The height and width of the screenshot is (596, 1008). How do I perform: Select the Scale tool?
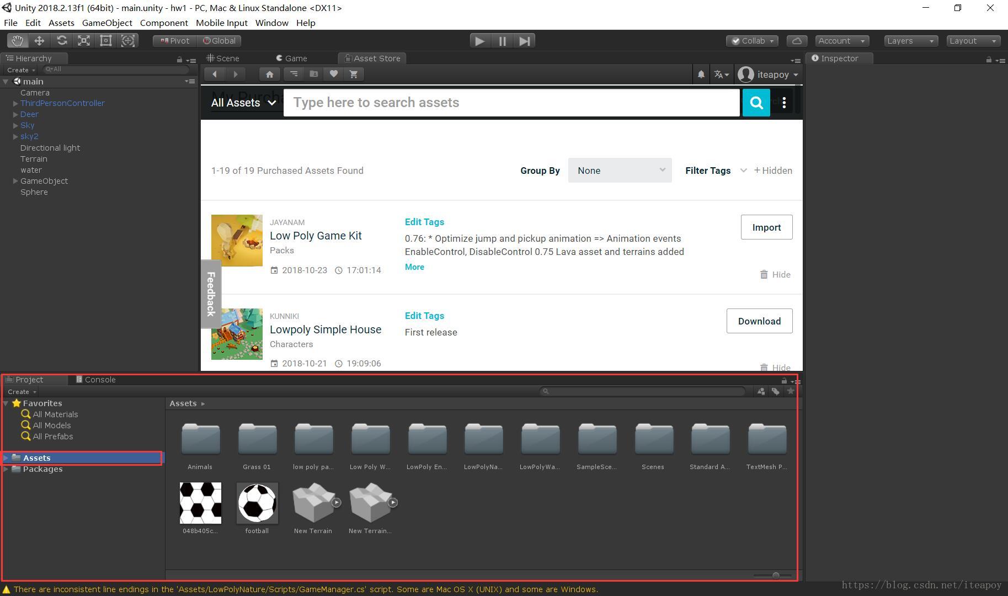[84, 41]
